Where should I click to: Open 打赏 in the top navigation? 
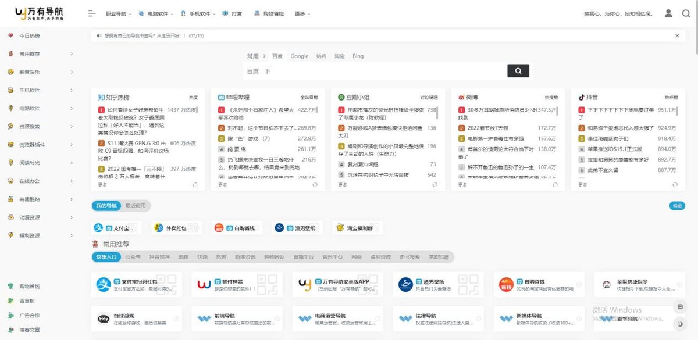coord(233,13)
